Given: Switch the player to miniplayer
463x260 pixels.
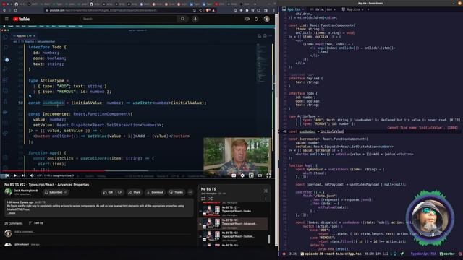Looking at the screenshot, I should point(251,175).
